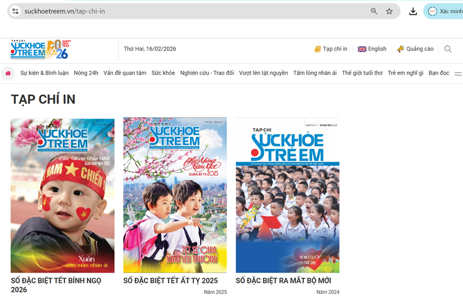Click Số đặc biệt ra mắt bộ mới title
Screen dimensions: 463x296
point(283,281)
